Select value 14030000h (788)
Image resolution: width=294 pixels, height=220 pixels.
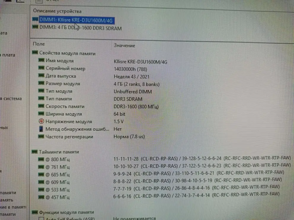130,69
